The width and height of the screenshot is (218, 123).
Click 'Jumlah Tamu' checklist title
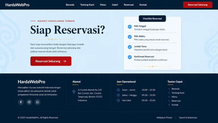coord(140,46)
